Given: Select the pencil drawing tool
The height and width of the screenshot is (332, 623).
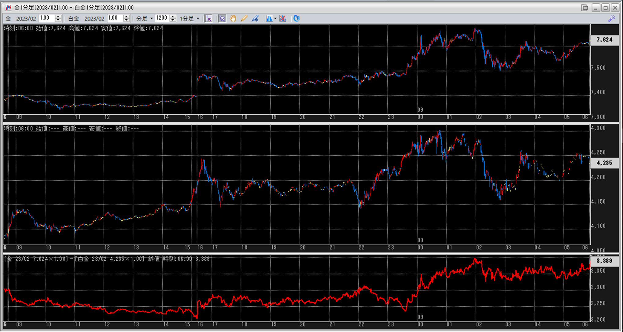Looking at the screenshot, I should (x=244, y=18).
